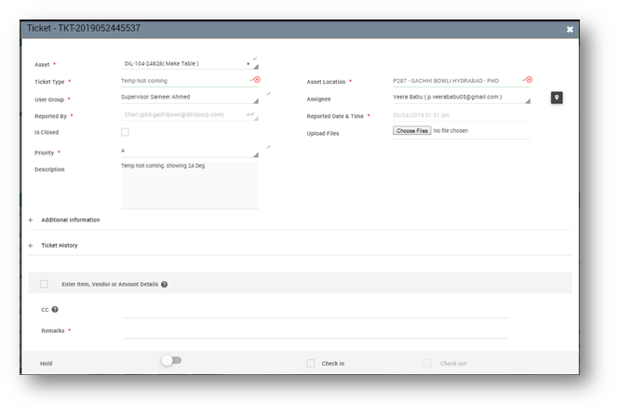Click into the Description text area
This screenshot has height=414, width=619.
[x=190, y=185]
